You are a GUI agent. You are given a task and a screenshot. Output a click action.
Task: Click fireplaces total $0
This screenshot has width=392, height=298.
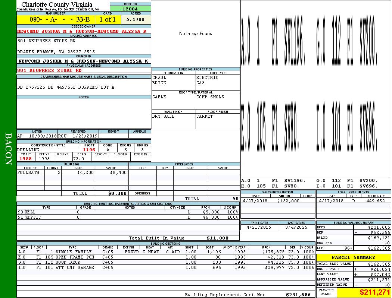coord(236,199)
